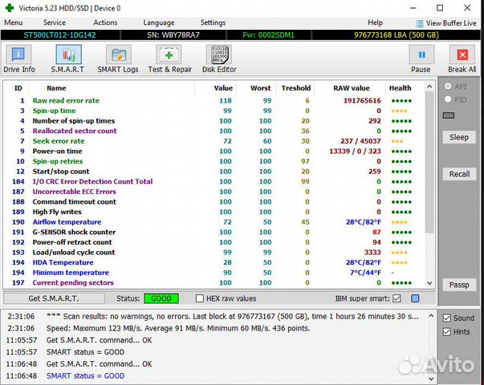
Task: Select G-SENSOR shock counter row
Action: point(213,232)
